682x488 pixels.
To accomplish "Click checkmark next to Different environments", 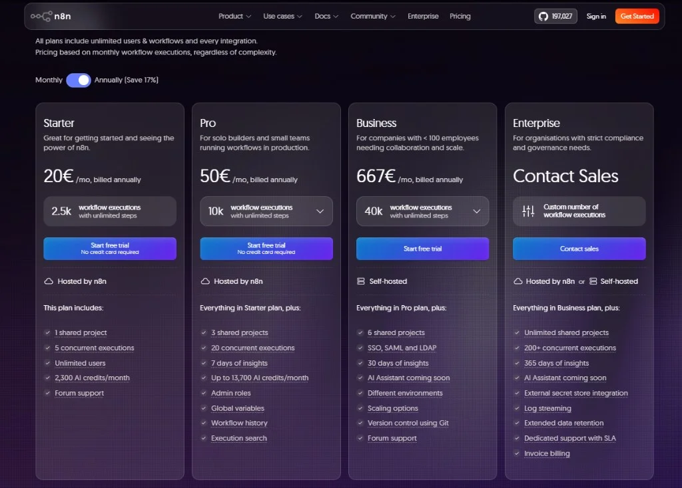I will click(360, 393).
